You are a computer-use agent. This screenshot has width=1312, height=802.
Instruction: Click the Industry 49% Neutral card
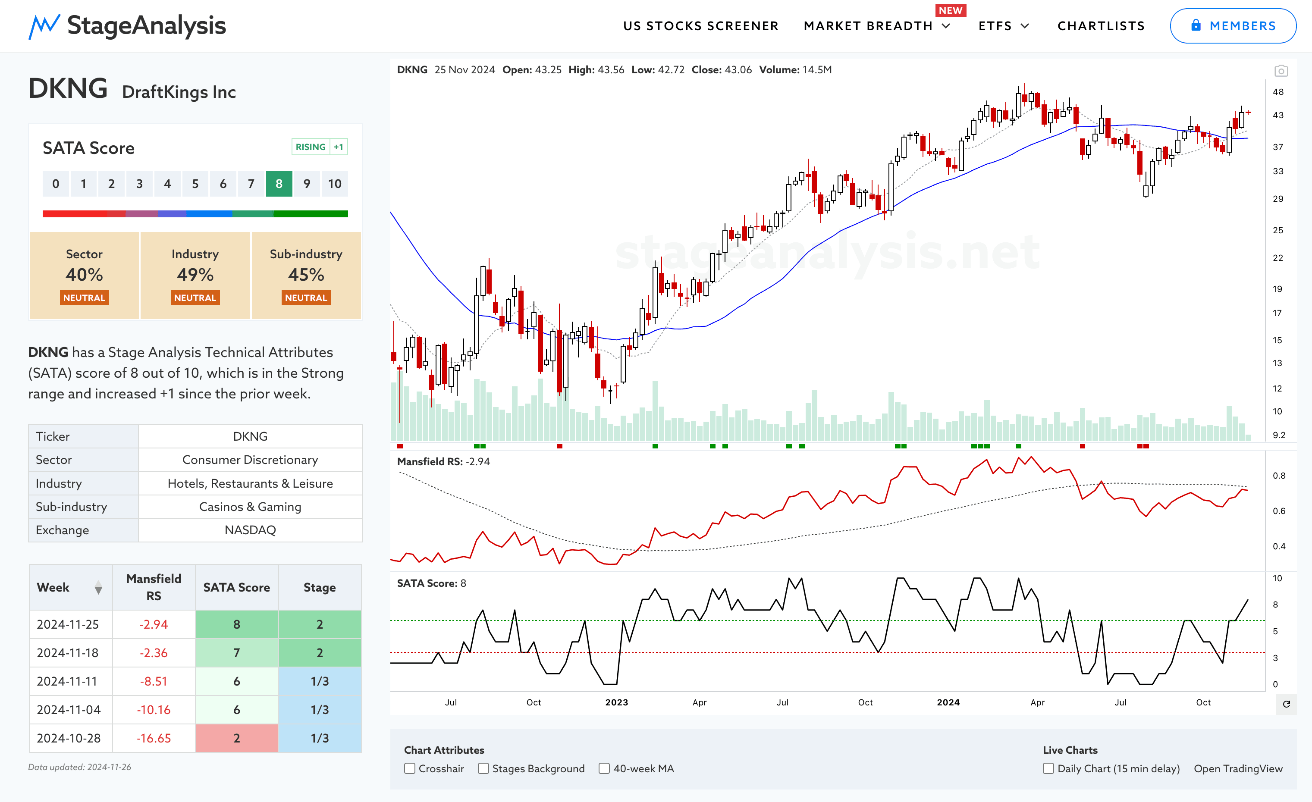pos(195,275)
